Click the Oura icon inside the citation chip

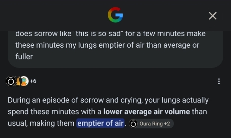click(x=133, y=124)
